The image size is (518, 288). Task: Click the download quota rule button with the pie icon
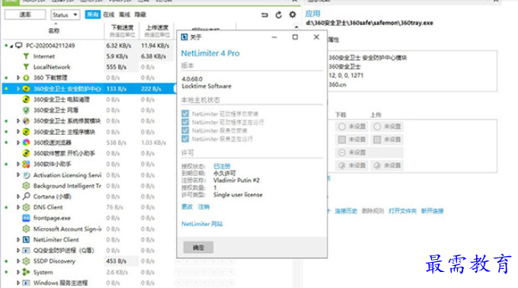tap(351, 165)
